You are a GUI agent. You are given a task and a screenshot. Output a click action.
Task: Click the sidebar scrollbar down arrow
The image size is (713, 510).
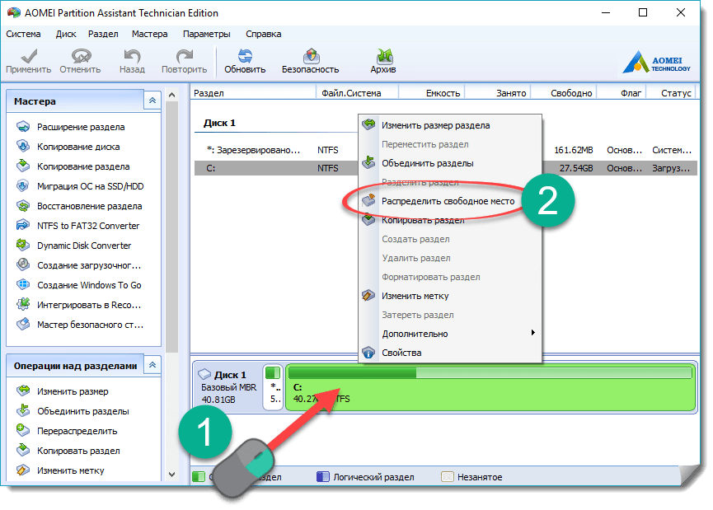click(172, 474)
